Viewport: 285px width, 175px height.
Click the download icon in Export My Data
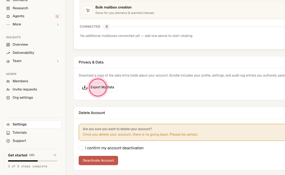[85, 87]
